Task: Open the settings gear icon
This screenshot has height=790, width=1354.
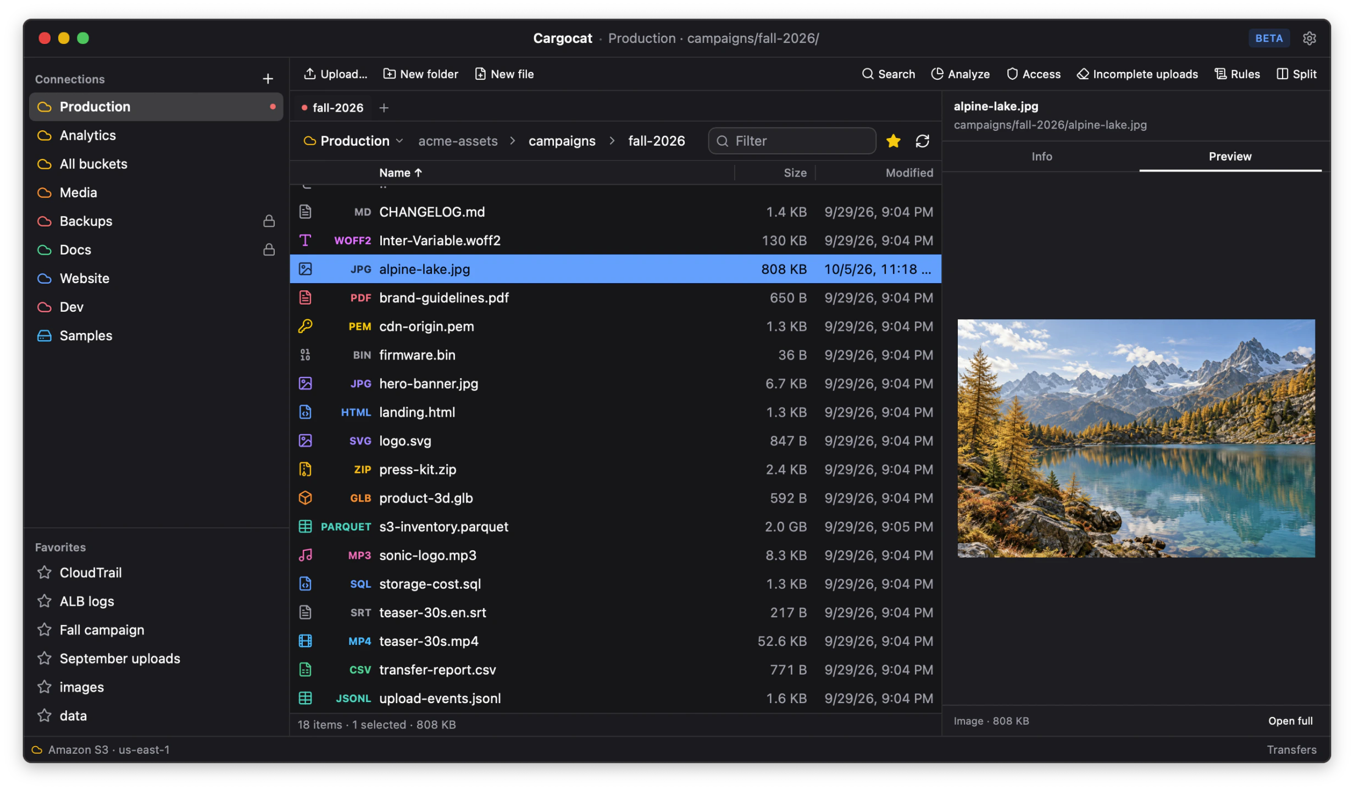Action: (1309, 38)
